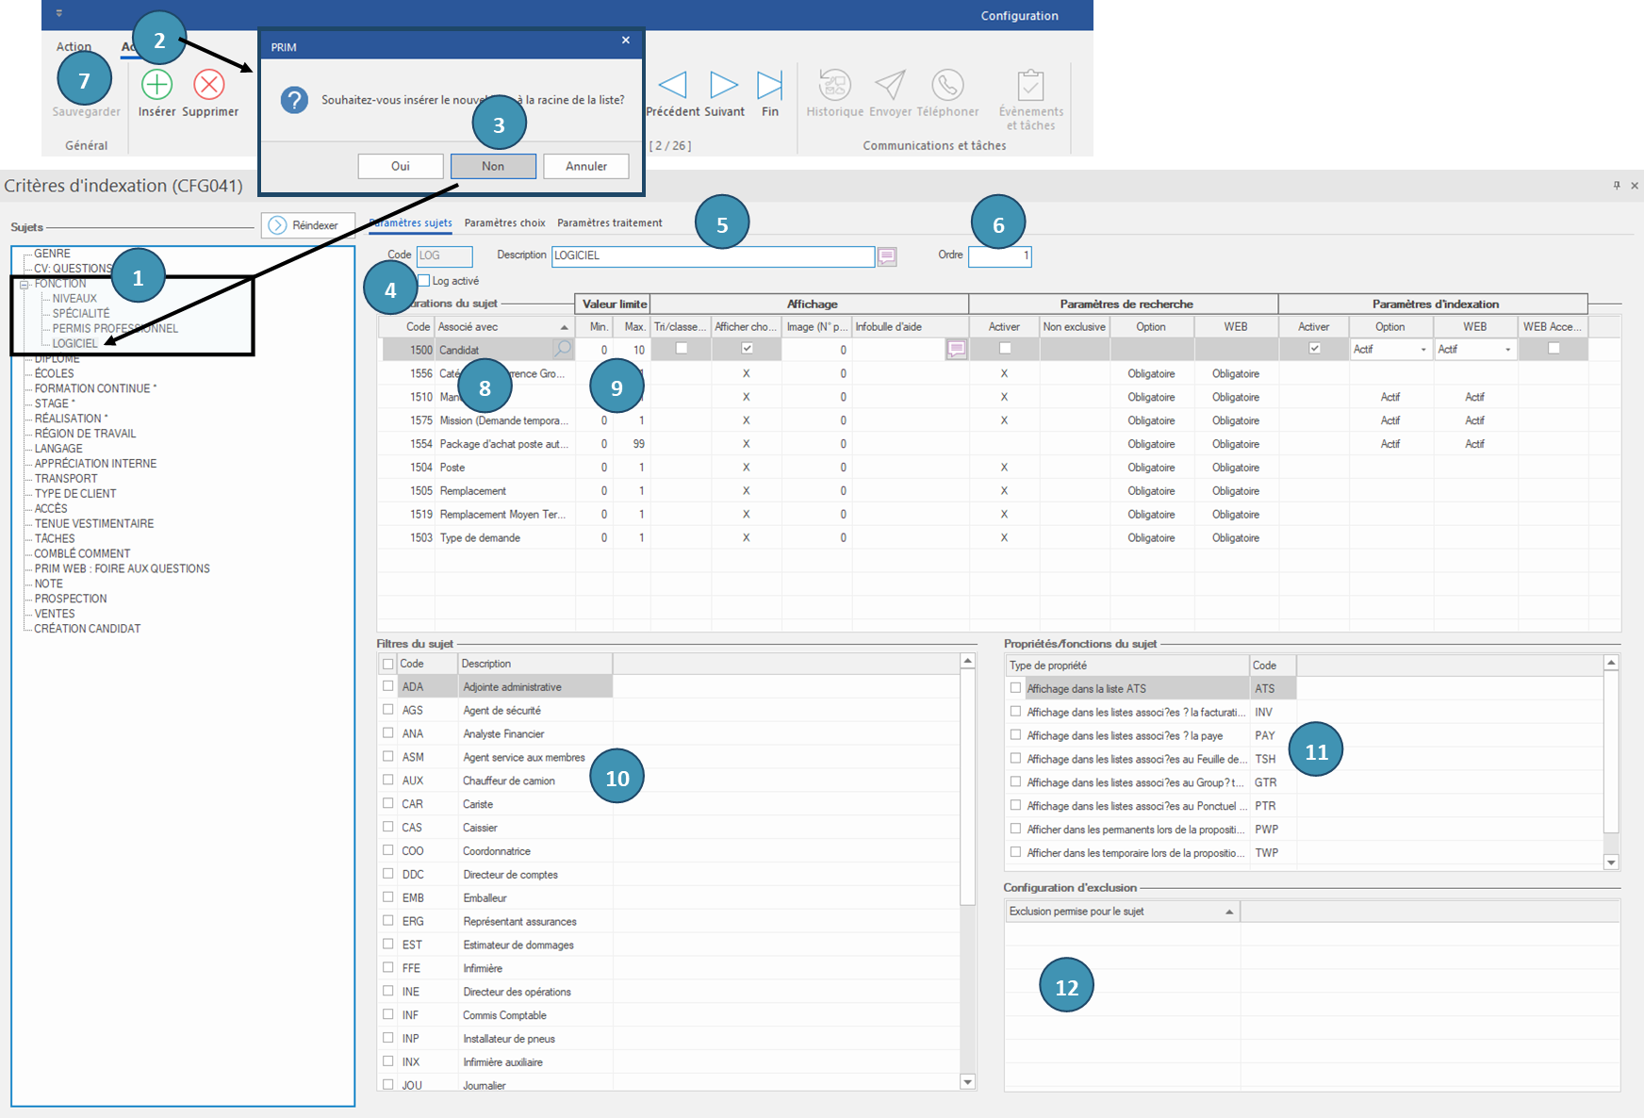Check the ADA Adjointe administrative filter
Screen dimensions: 1644x1118
tap(388, 686)
